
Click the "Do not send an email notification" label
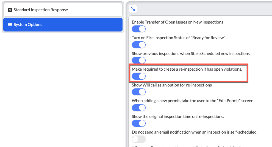click(x=195, y=132)
